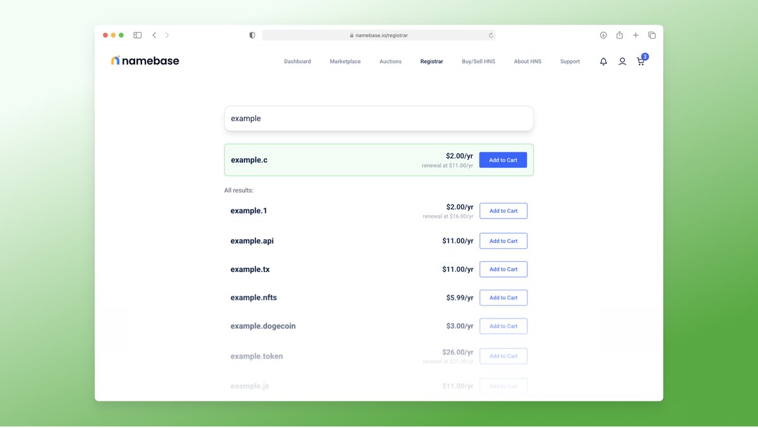Open notifications bell icon

[x=603, y=61]
